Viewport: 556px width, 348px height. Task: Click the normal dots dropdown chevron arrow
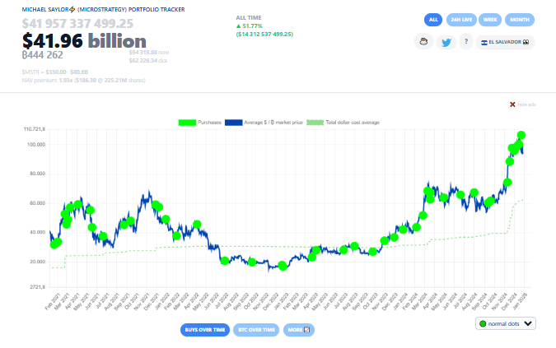click(528, 323)
